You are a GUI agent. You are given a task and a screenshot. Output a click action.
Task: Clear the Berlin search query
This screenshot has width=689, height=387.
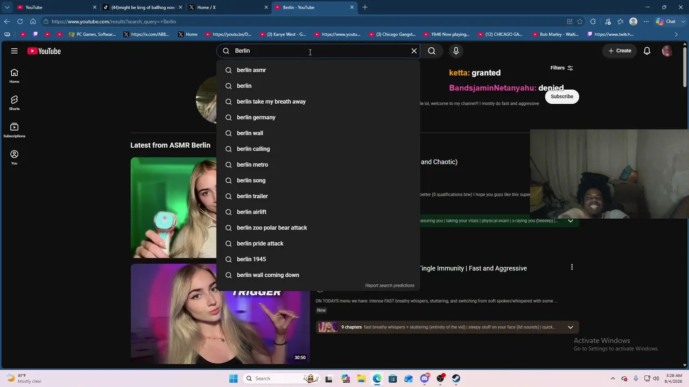414,51
